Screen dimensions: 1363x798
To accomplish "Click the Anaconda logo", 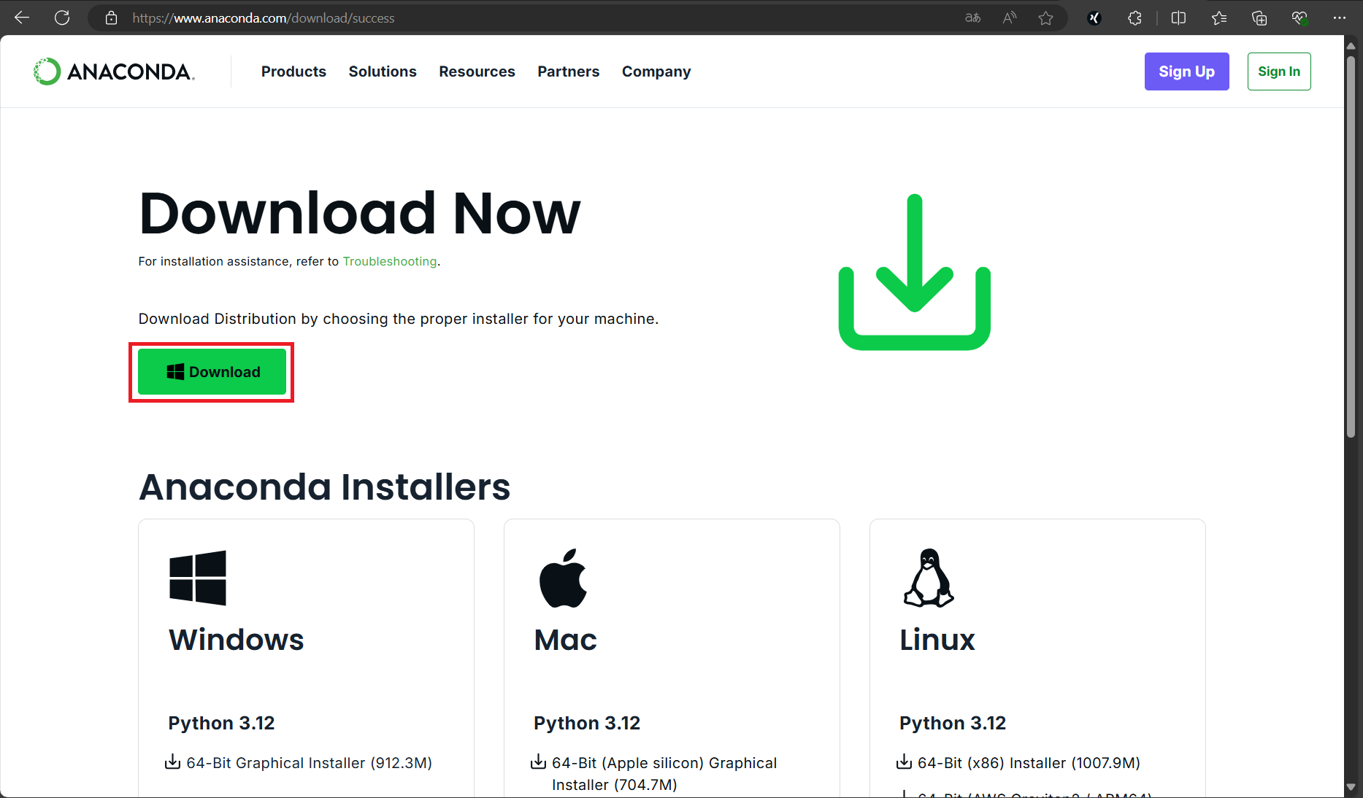I will point(114,71).
